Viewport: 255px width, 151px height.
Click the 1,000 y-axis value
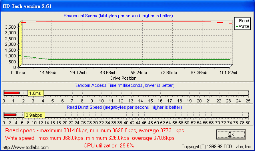(x=10, y=56)
